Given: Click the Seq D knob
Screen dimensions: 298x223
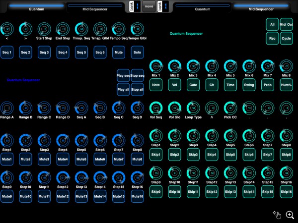Looking at the screenshot, I should coord(137,108).
